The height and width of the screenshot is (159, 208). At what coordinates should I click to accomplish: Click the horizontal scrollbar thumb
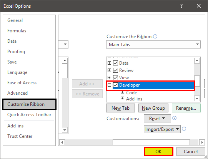[x=151, y=142]
